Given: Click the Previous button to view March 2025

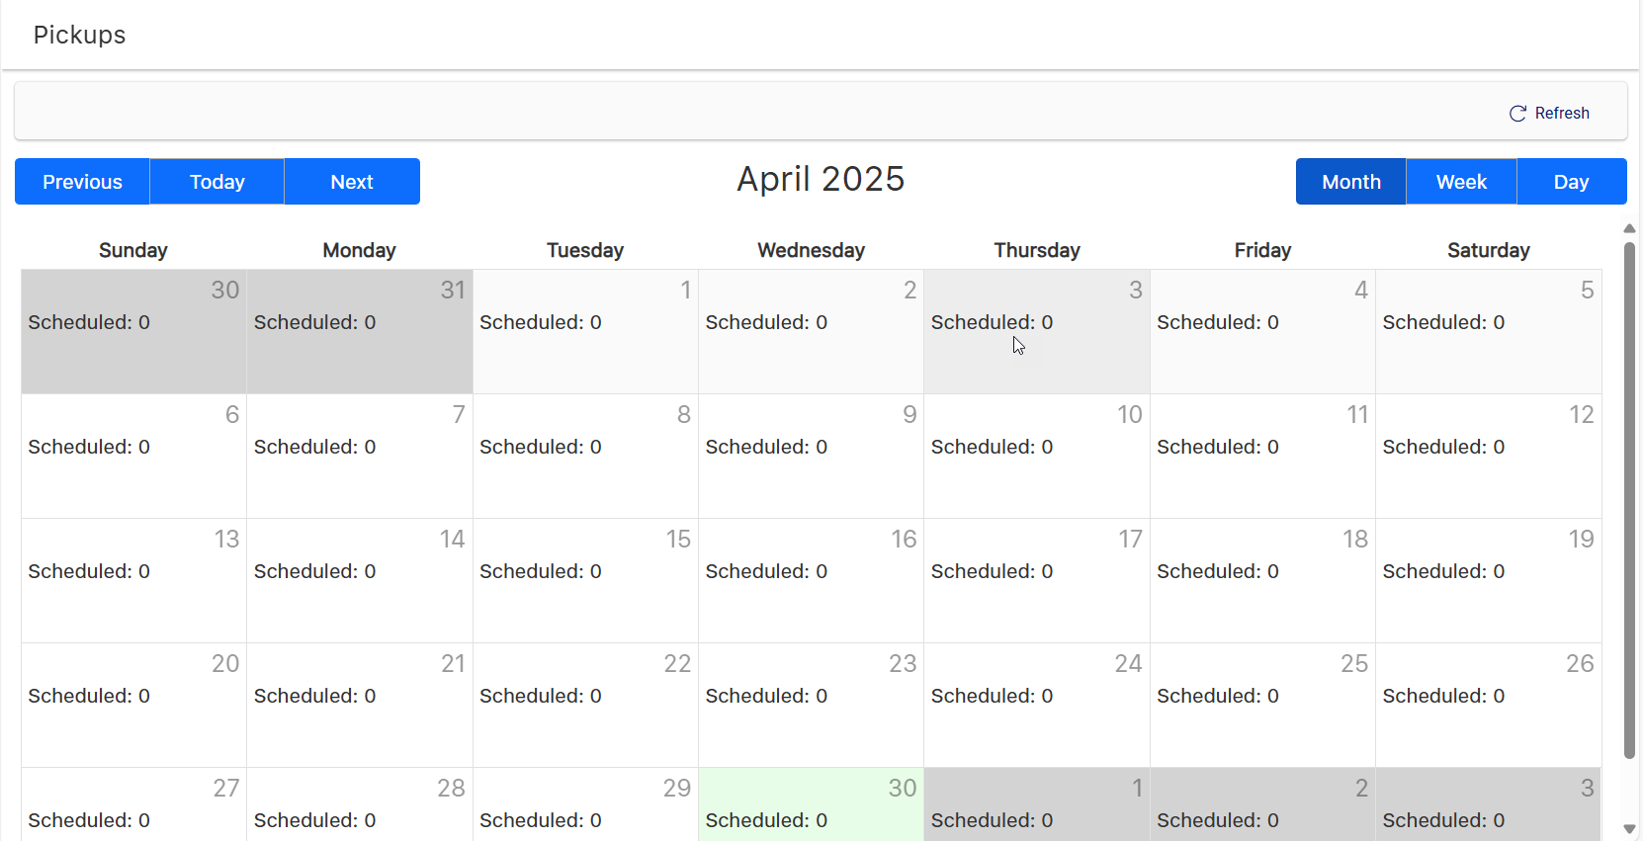Looking at the screenshot, I should (x=82, y=182).
